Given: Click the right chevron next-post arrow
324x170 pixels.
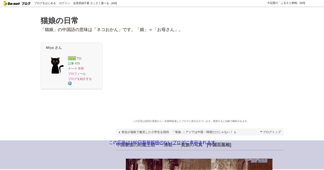Looking at the screenshot, I should [235, 132].
